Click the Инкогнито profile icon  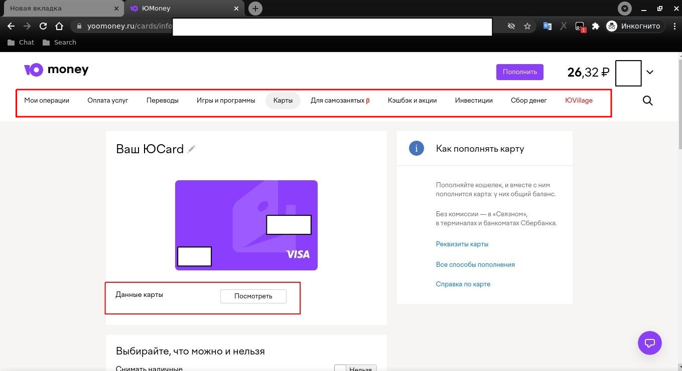(611, 26)
